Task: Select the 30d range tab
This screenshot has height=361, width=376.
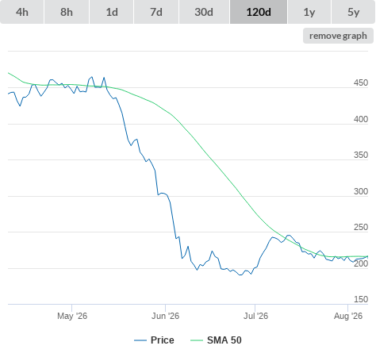Action: 204,12
